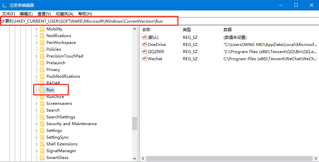Click the WeChat program path data

coord(270,59)
